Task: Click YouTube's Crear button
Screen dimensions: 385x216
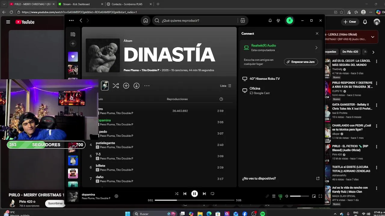Action: (350, 22)
